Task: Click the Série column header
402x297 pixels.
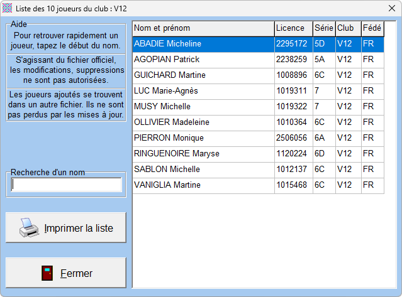Action: click(x=323, y=28)
